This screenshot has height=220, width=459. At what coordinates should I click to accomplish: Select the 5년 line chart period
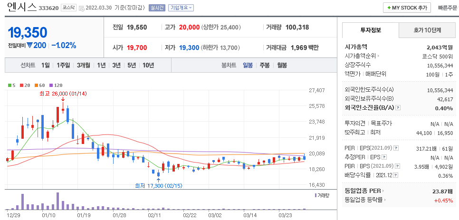coord(132,65)
